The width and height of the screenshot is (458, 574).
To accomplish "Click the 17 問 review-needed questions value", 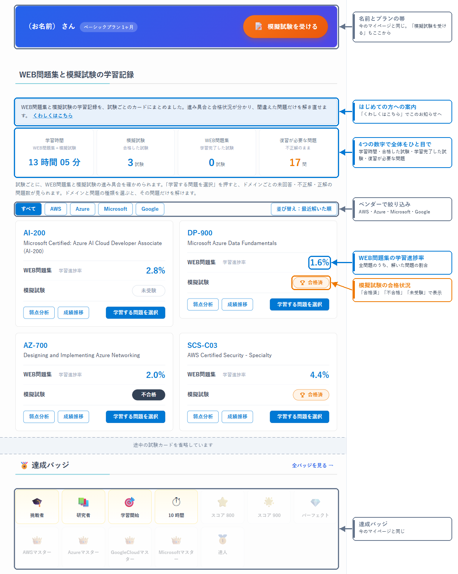I will coord(298,163).
